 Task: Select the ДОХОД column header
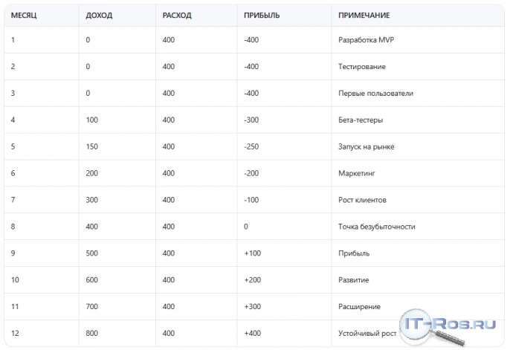coord(99,16)
